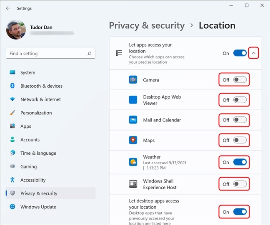Open Bluetooth & devices settings

pyautogui.click(x=51, y=86)
